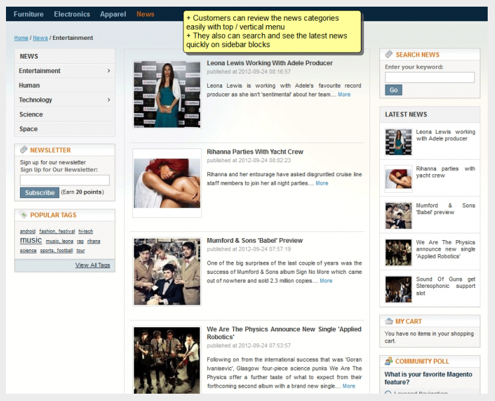This screenshot has width=495, height=401.
Task: Click More on the Mumford & Sons article
Action: pyautogui.click(x=326, y=281)
